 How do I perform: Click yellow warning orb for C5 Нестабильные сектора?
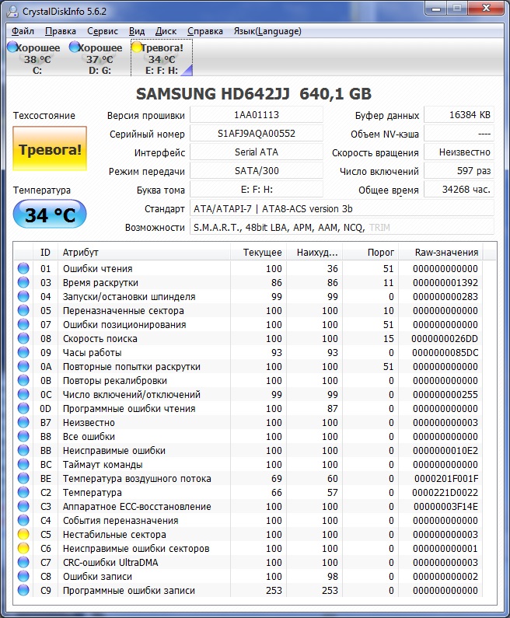point(23,535)
